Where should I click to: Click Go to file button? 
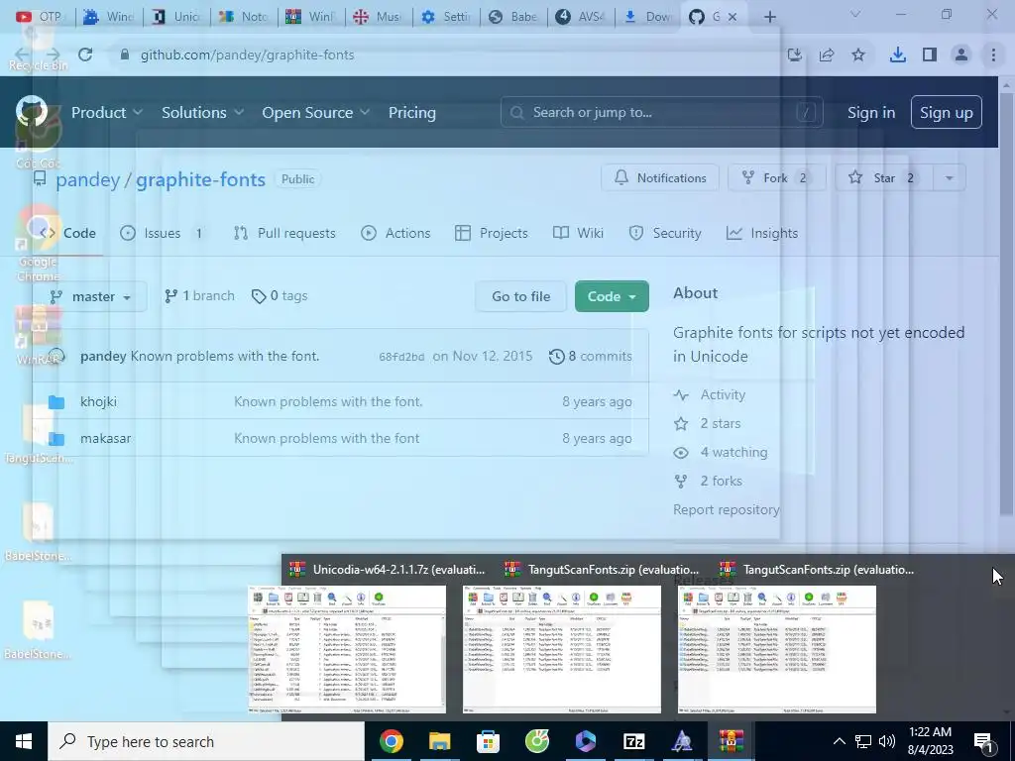[521, 296]
